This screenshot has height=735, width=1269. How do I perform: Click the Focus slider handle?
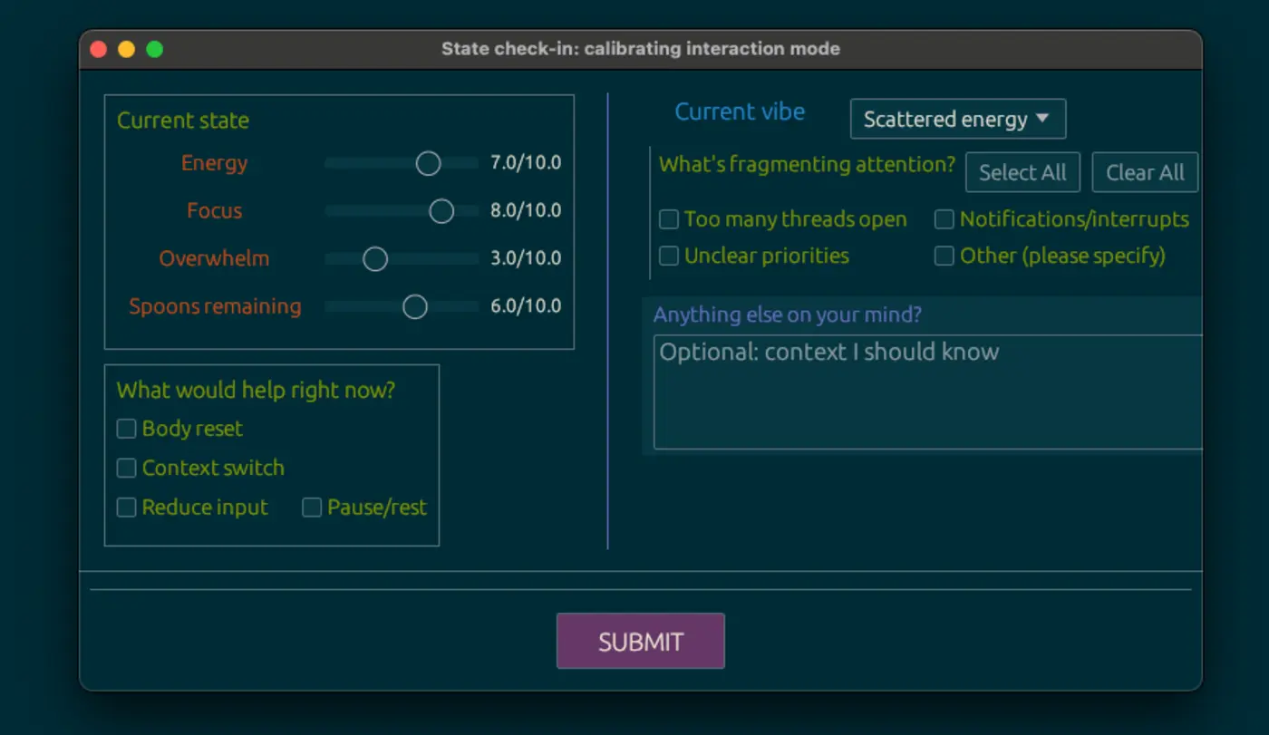coord(441,211)
